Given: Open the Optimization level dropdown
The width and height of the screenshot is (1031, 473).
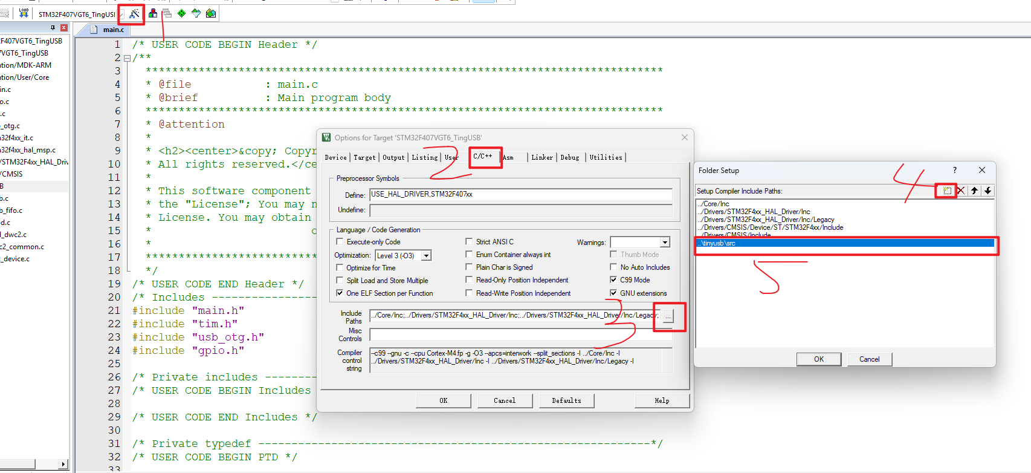Looking at the screenshot, I should point(426,255).
